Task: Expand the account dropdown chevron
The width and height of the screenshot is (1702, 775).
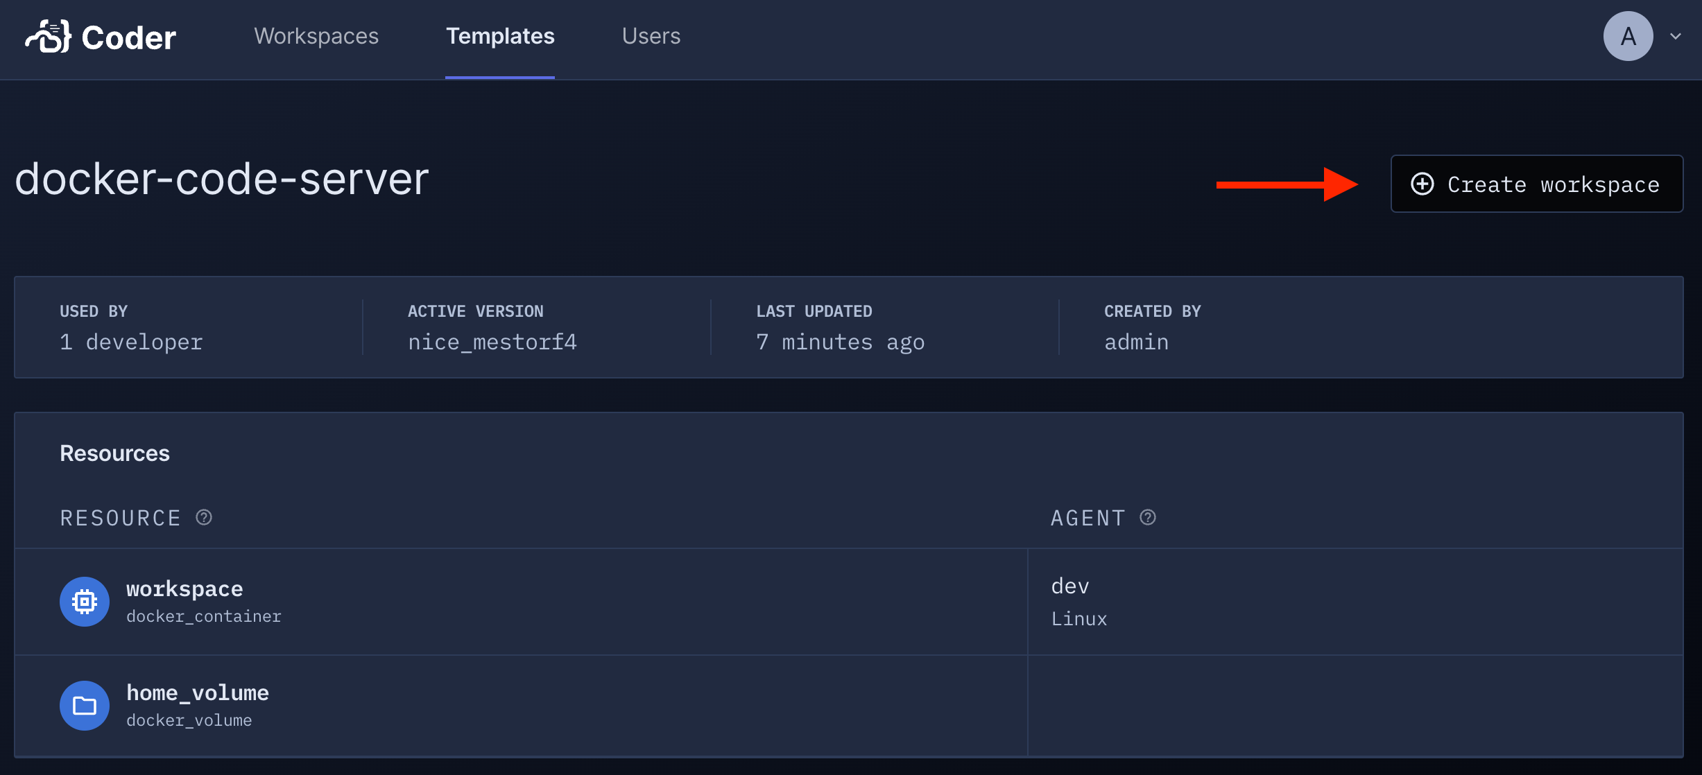Action: (1676, 36)
